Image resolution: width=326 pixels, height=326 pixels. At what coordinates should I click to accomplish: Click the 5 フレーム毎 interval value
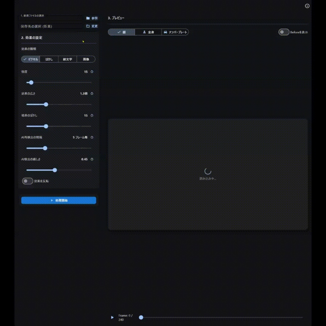pos(80,137)
